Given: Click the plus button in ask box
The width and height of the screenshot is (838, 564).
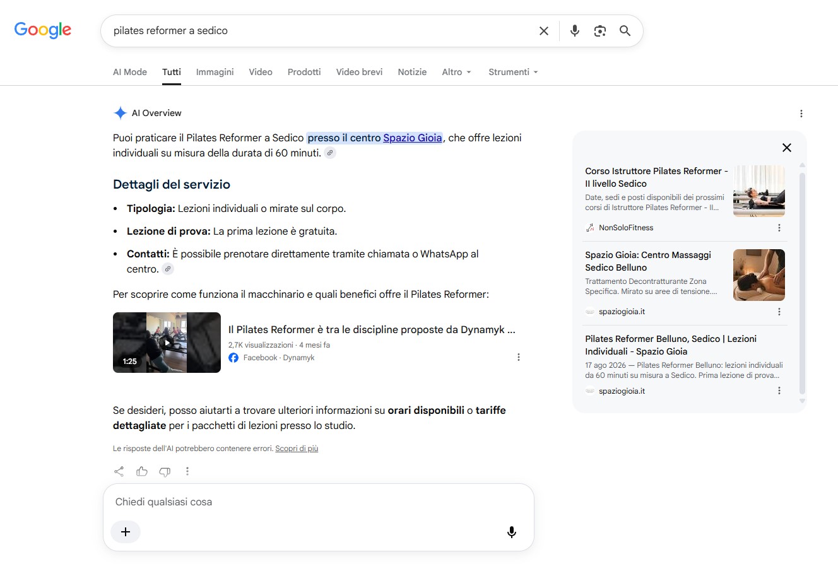Looking at the screenshot, I should 126,532.
